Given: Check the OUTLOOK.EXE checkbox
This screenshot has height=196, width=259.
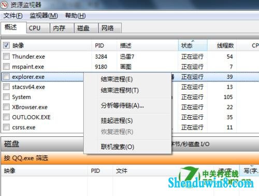Looking at the screenshot, I should [6, 117].
